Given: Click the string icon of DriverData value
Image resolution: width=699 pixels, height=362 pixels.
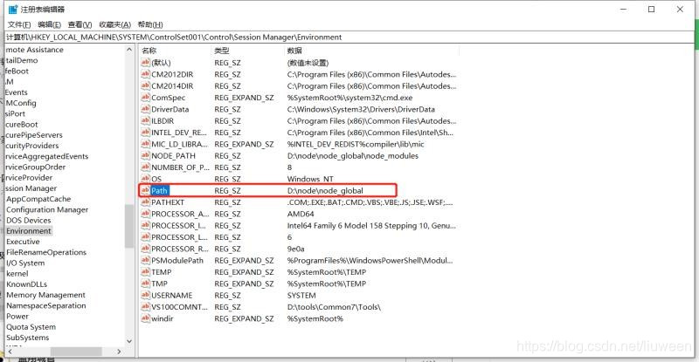Looking at the screenshot, I should [x=145, y=109].
